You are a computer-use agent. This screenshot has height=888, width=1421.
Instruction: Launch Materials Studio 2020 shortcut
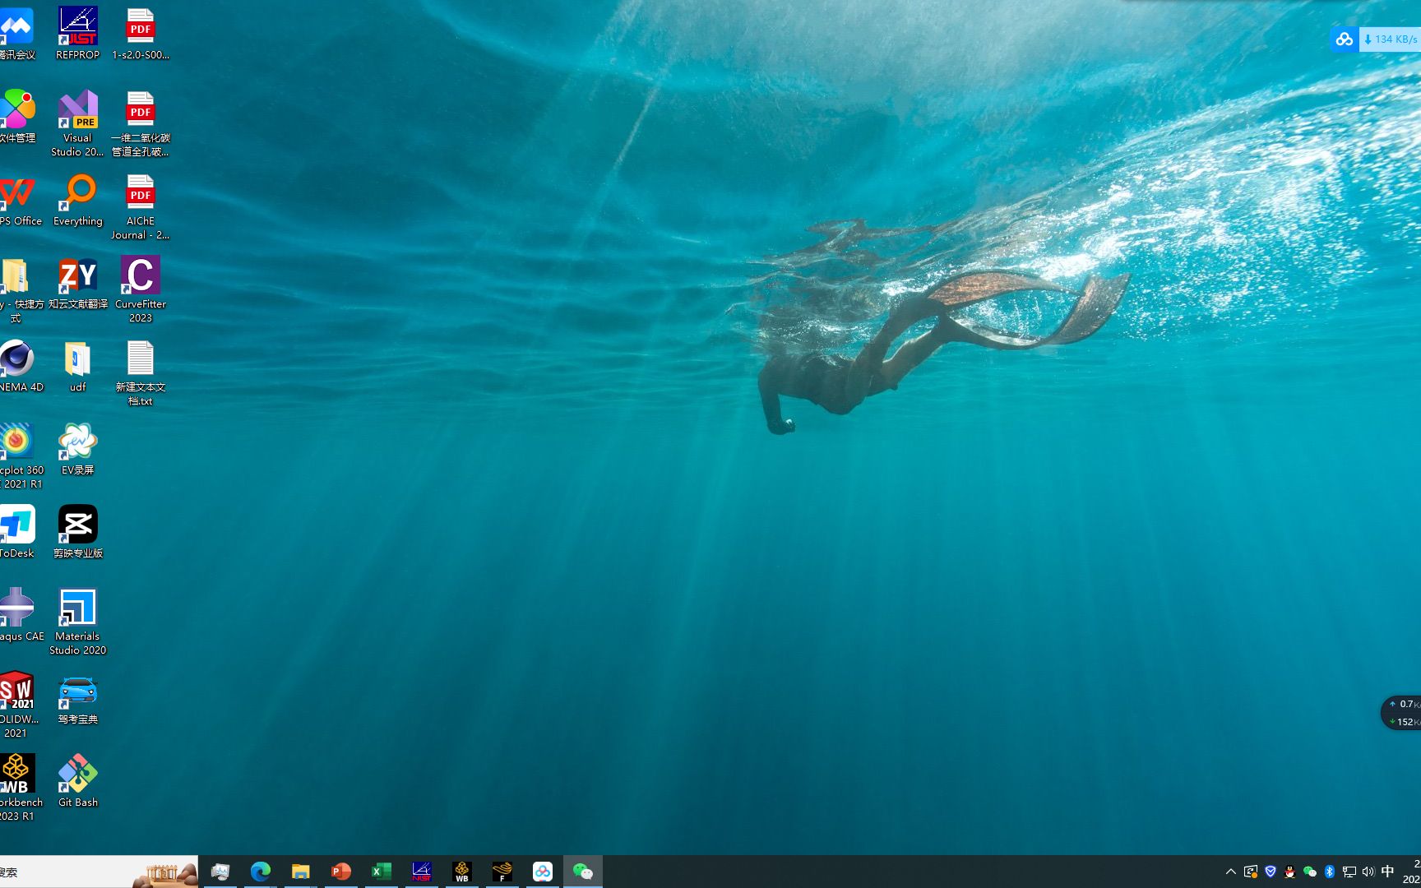pyautogui.click(x=78, y=622)
